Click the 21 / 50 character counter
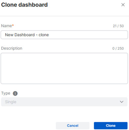129x130 pixels. [118, 26]
